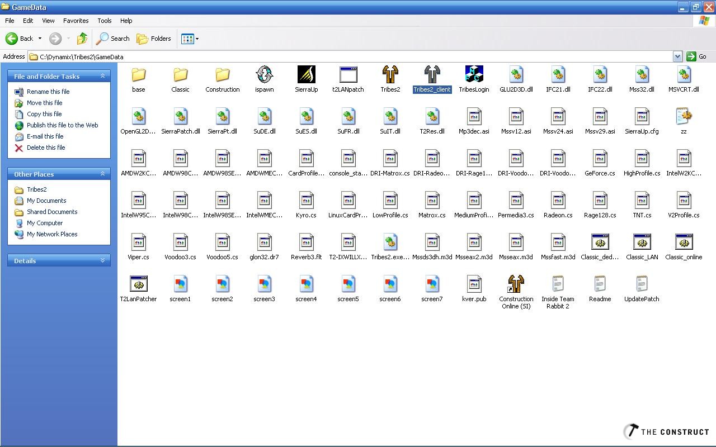
Task: Select the base folder
Action: pos(138,74)
